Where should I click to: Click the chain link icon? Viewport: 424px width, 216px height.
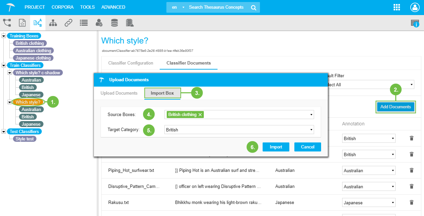tap(68, 23)
